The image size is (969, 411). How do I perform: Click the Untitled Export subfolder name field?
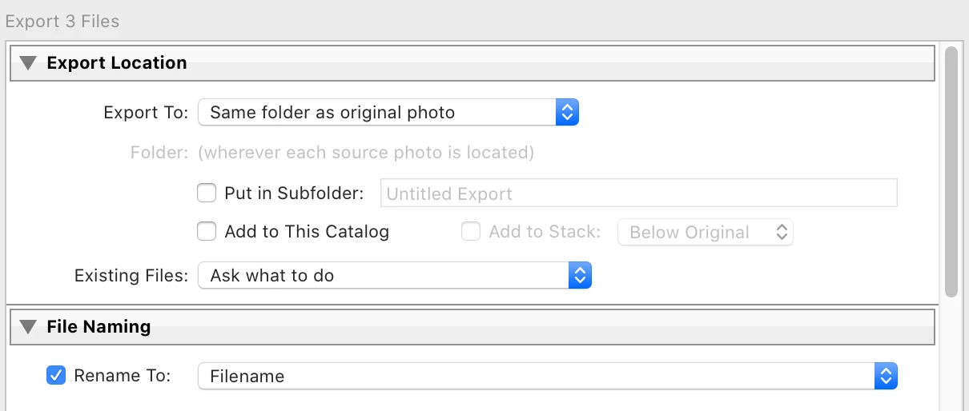pos(637,194)
